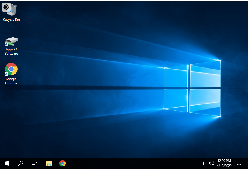
Task: Open Task View from the taskbar
Action: (34, 163)
